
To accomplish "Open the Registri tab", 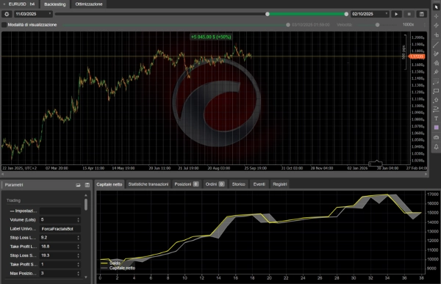I will click(280, 184).
